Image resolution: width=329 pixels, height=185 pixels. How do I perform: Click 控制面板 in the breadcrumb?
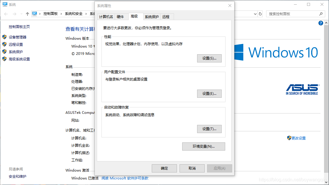[x=51, y=14]
